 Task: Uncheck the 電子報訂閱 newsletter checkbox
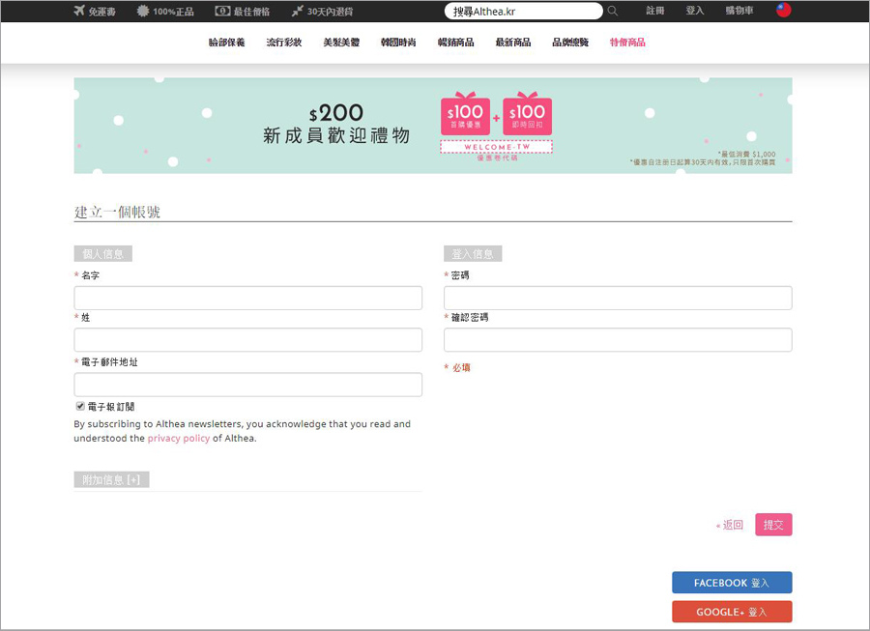[x=80, y=406]
